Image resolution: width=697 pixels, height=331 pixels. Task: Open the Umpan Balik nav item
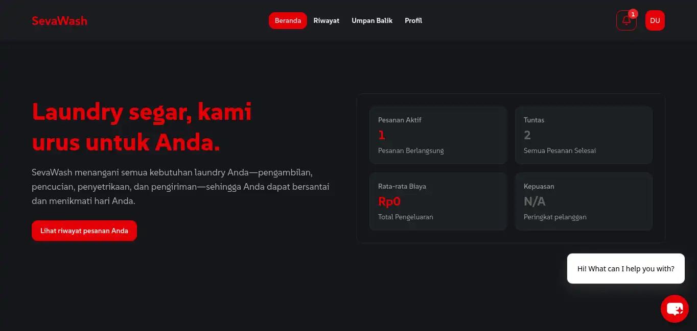[372, 21]
